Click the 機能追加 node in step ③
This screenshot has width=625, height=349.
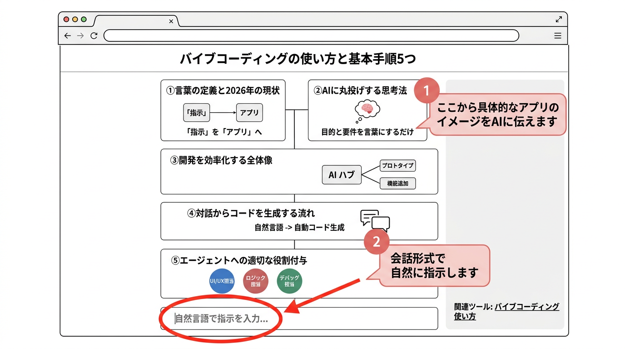point(397,183)
